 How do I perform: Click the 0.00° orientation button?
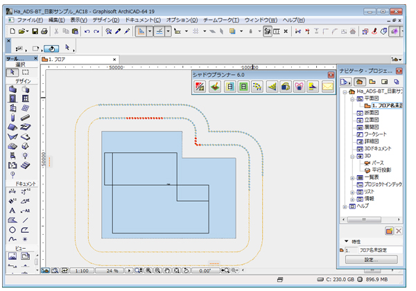[205, 271]
